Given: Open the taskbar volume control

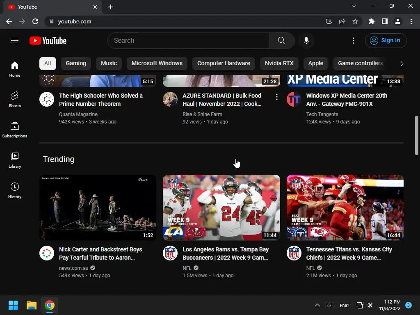Looking at the screenshot, I should coord(370,305).
